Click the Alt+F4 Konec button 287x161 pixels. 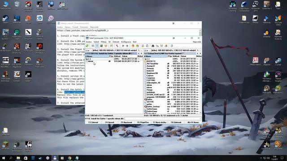coord(193,122)
